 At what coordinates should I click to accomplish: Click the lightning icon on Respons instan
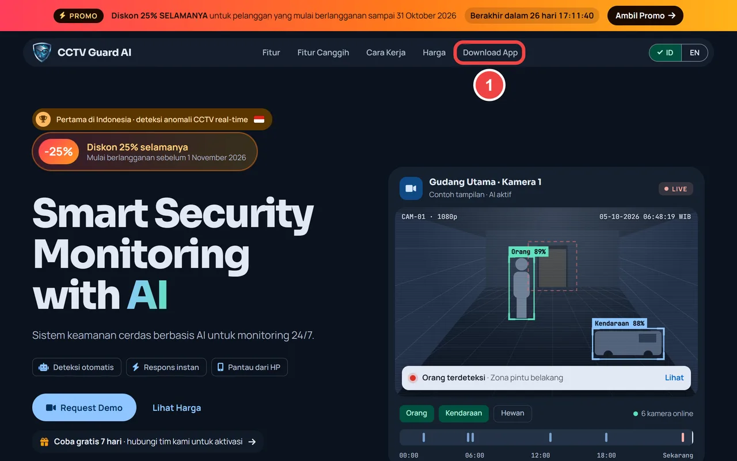pyautogui.click(x=136, y=367)
